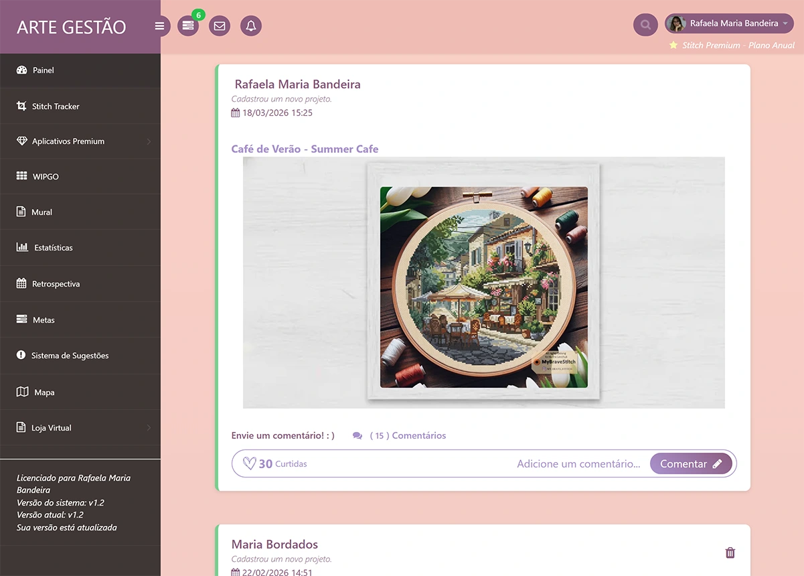Click the search magnifier icon
Image resolution: width=804 pixels, height=576 pixels.
click(x=645, y=25)
